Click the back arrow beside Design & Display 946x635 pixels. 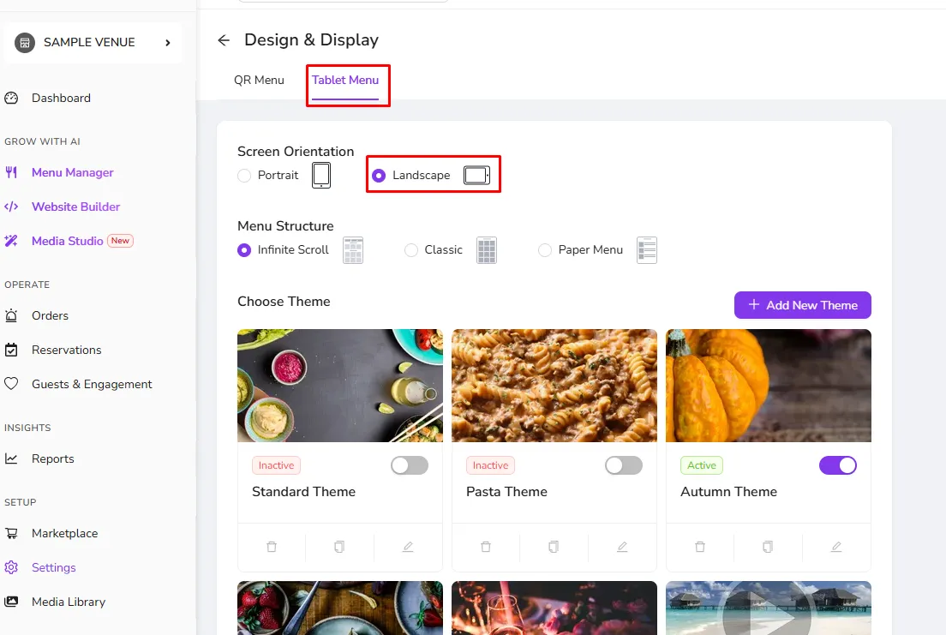[224, 40]
